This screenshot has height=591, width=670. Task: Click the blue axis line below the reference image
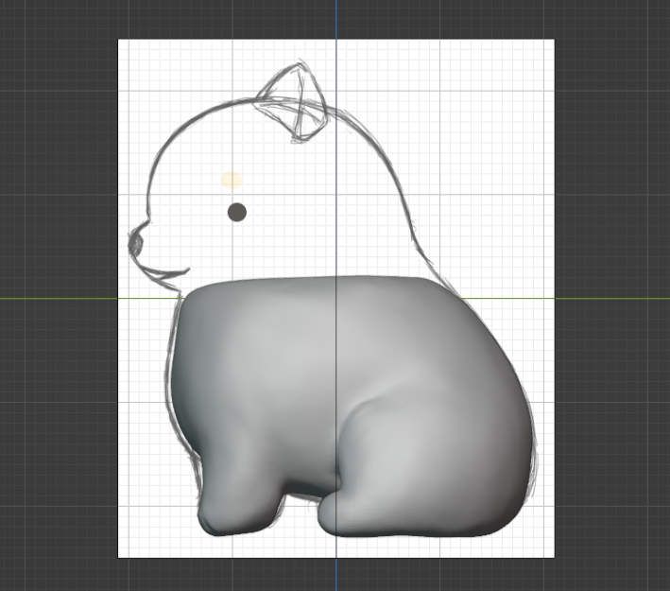click(x=336, y=574)
